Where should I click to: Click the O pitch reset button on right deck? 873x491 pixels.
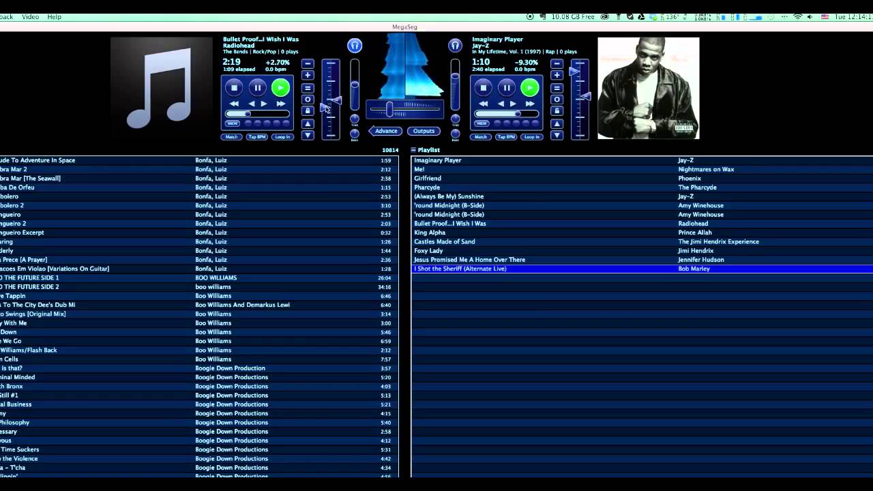point(557,100)
